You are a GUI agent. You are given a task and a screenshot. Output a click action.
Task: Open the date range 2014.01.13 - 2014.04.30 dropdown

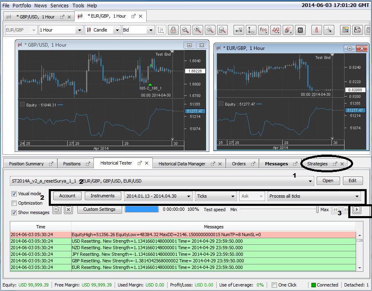pyautogui.click(x=158, y=196)
